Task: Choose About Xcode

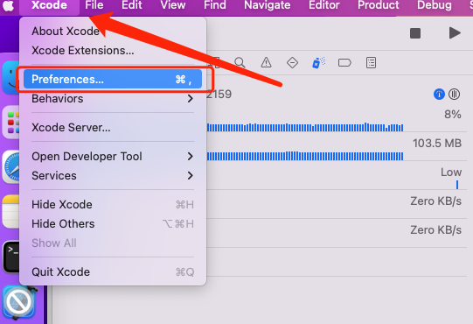Action: pyautogui.click(x=113, y=32)
